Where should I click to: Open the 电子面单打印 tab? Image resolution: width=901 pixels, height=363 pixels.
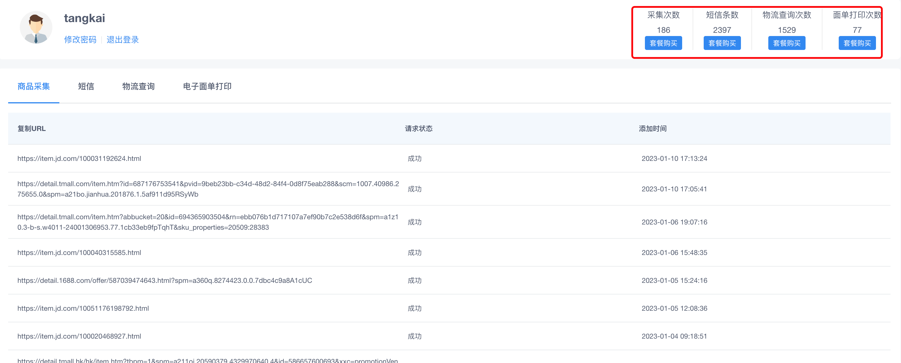(x=207, y=86)
